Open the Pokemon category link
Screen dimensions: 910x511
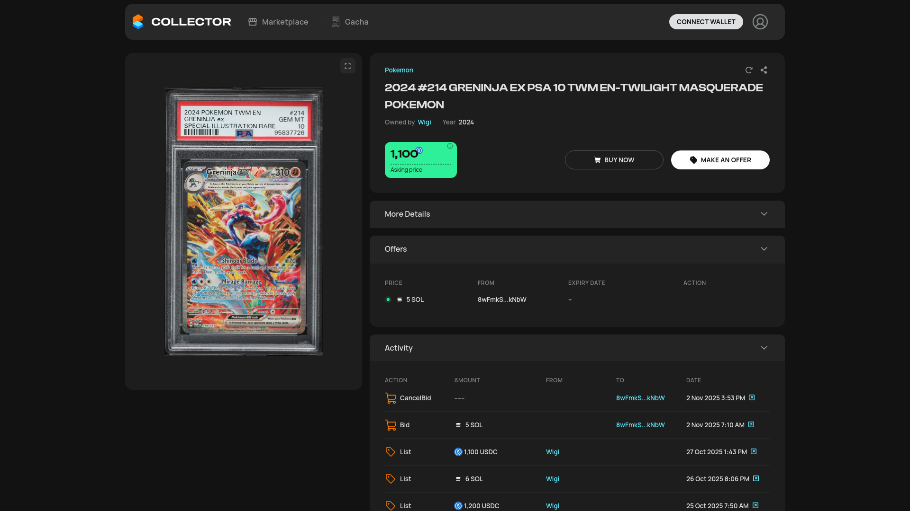[x=399, y=70]
